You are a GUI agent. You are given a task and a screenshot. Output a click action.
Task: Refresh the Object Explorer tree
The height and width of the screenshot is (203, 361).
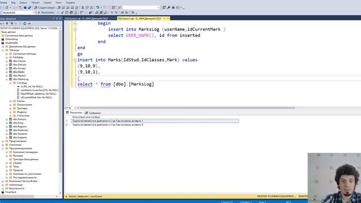pos(25,24)
